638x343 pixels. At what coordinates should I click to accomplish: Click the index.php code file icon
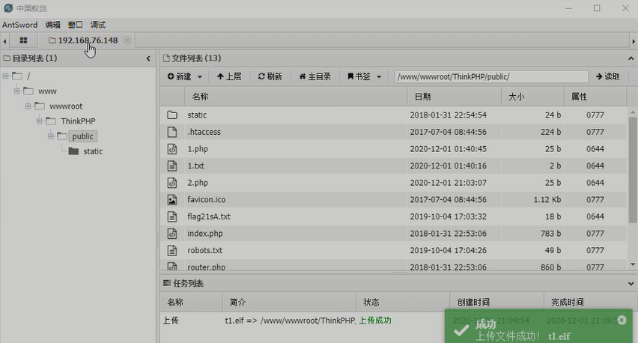coord(172,234)
